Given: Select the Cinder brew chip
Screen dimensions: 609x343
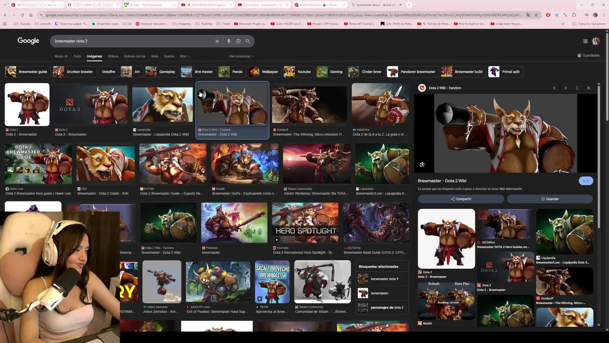Looking at the screenshot, I should [x=365, y=71].
